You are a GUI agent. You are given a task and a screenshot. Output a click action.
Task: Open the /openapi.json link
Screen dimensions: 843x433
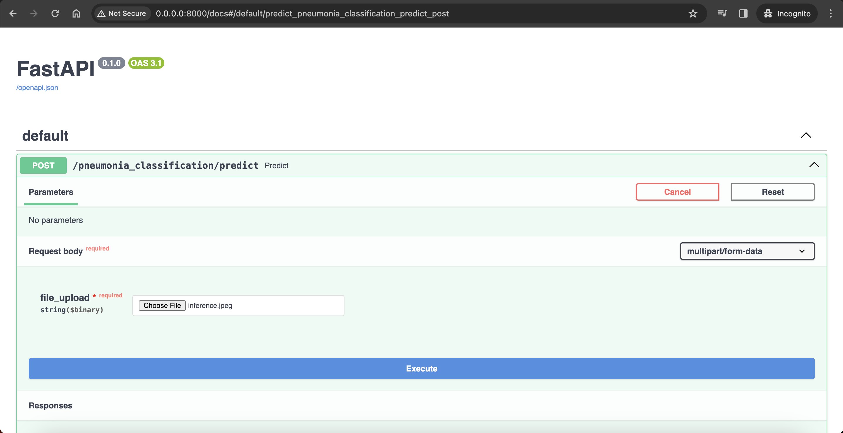click(x=37, y=87)
